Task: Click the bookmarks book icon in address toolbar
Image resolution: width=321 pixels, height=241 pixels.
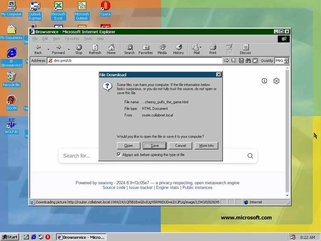Action: 241,61
